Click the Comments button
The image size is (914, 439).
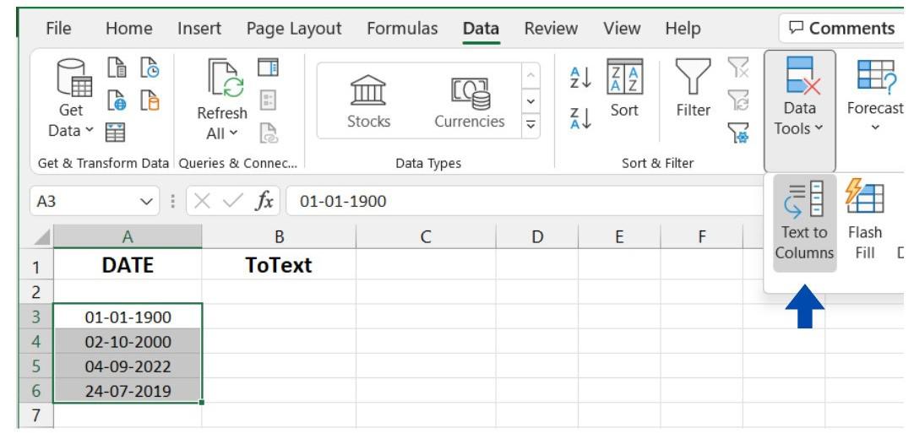840,30
